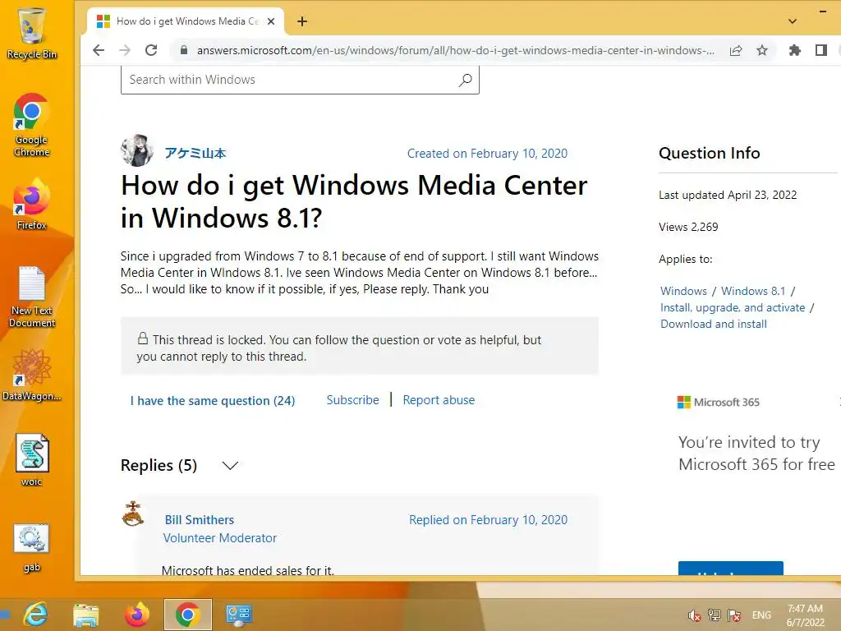Open the Extensions puzzle icon

point(795,50)
